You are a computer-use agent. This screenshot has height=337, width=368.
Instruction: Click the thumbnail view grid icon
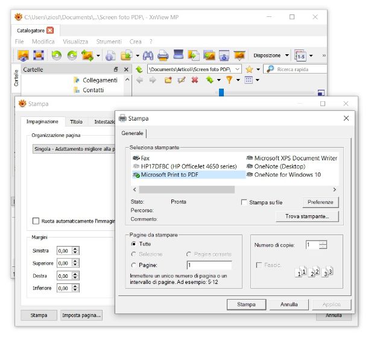pos(249,80)
